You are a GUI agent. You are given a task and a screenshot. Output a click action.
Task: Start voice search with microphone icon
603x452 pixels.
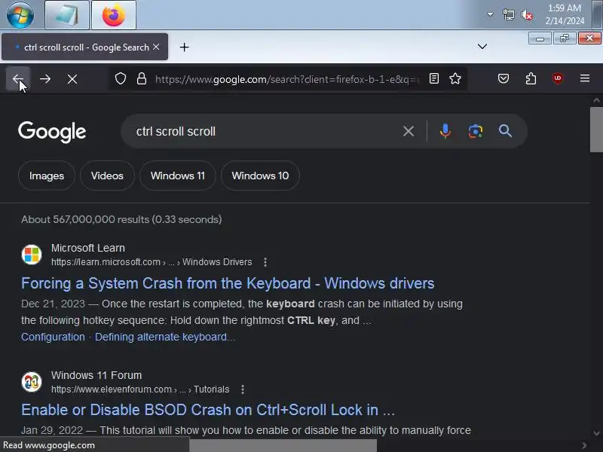click(445, 131)
